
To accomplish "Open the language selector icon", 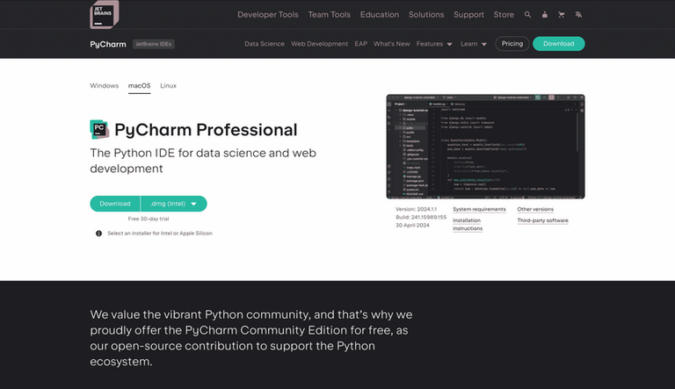I will tap(577, 15).
